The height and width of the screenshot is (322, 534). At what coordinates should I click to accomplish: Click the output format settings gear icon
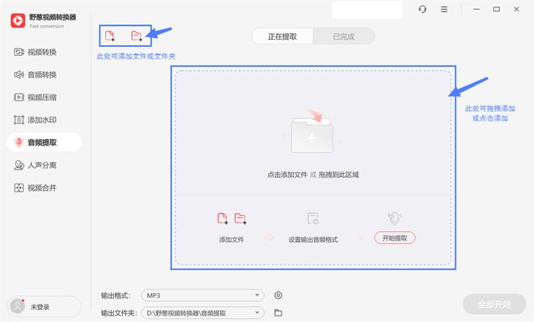point(278,295)
